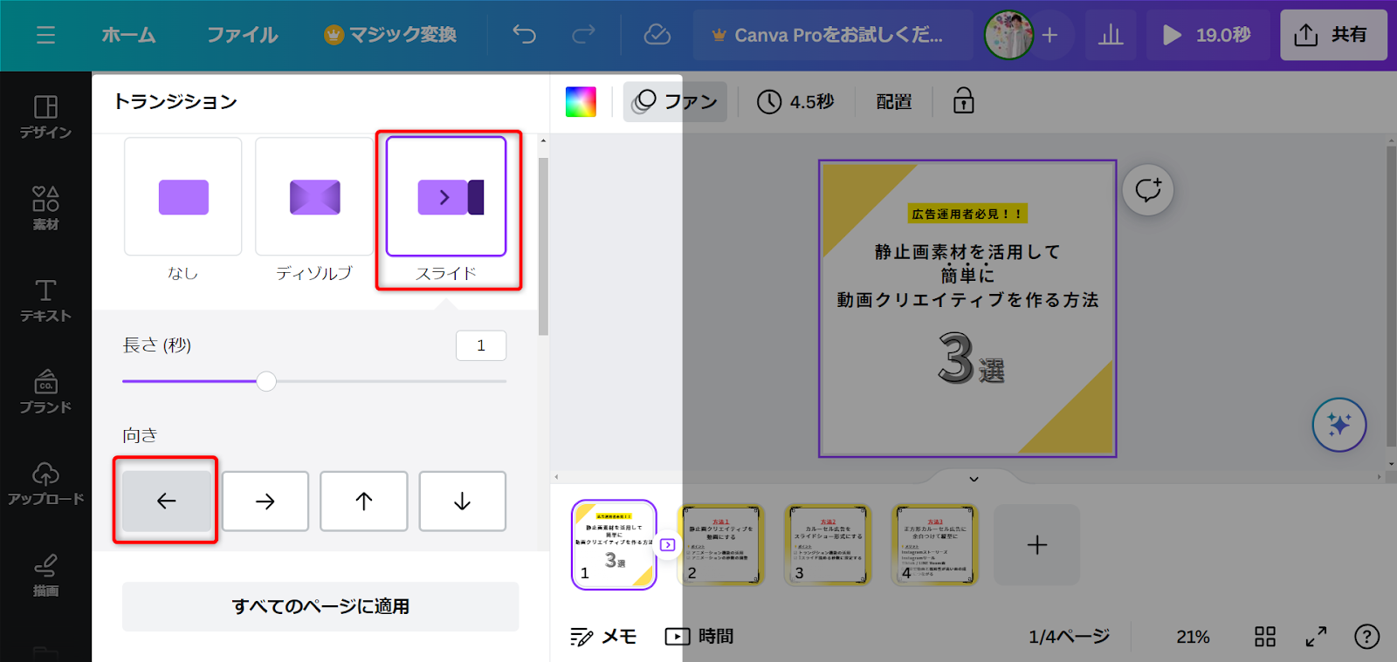This screenshot has height=662, width=1397.
Task: Open the ホーム menu item
Action: click(x=128, y=35)
